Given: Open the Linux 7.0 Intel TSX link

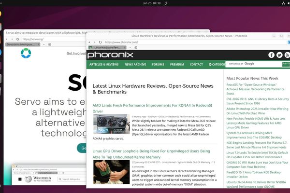Looking at the screenshot, I should point(257,155).
